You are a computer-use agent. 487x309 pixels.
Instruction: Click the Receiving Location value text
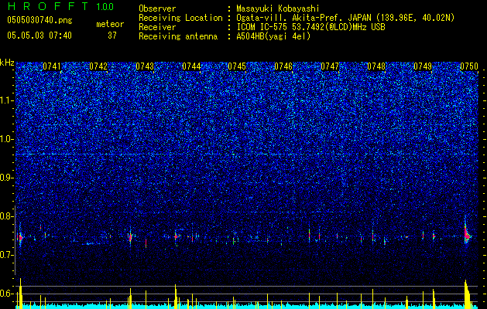345,18
